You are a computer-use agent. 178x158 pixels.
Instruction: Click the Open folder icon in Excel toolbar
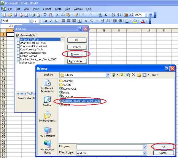(x=10, y=15)
